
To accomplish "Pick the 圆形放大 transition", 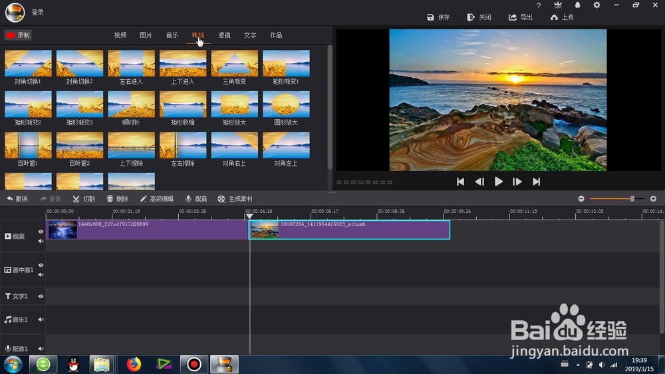I will point(286,104).
